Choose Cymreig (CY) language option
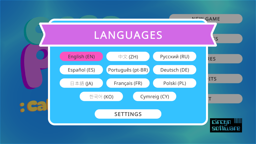Viewport: 256px width, 144px height. pyautogui.click(x=154, y=96)
